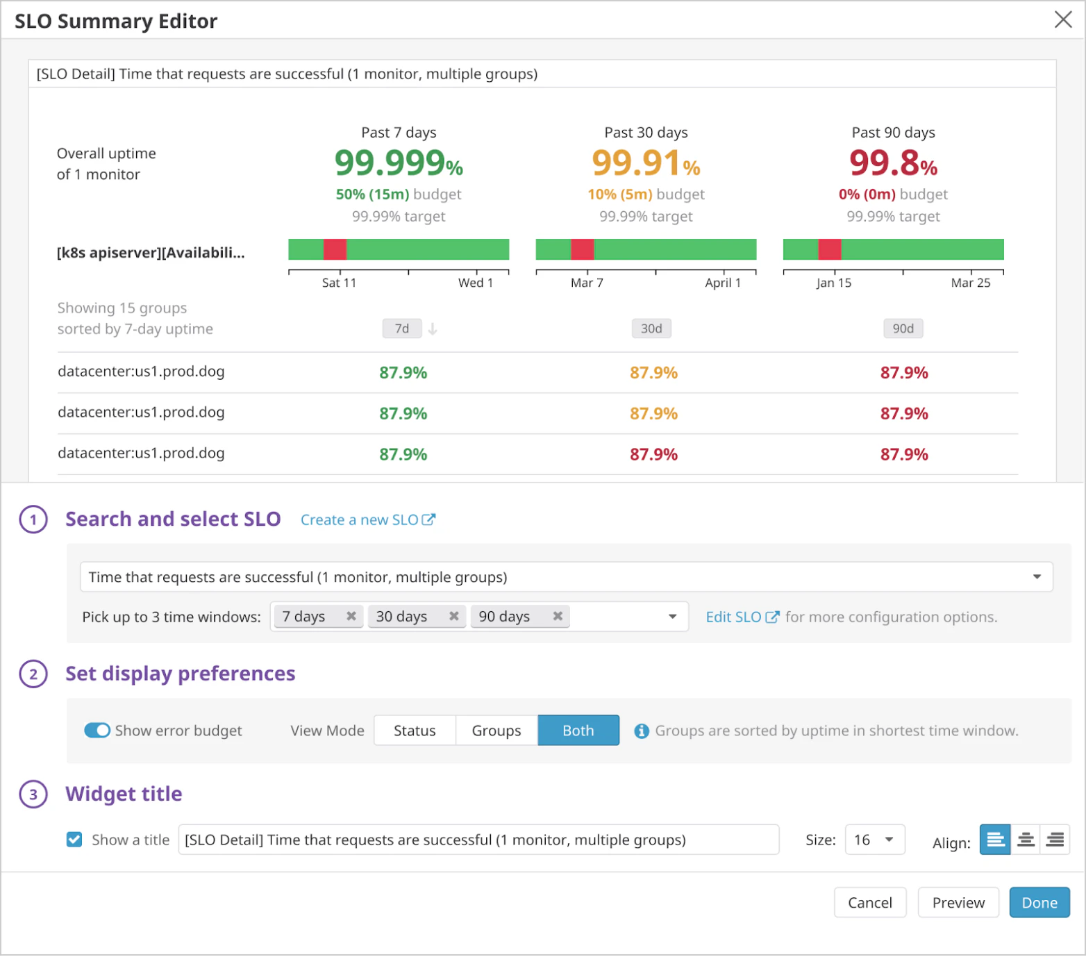Remove the 7 days time window tag
Image resolution: width=1086 pixels, height=957 pixels.
[351, 617]
